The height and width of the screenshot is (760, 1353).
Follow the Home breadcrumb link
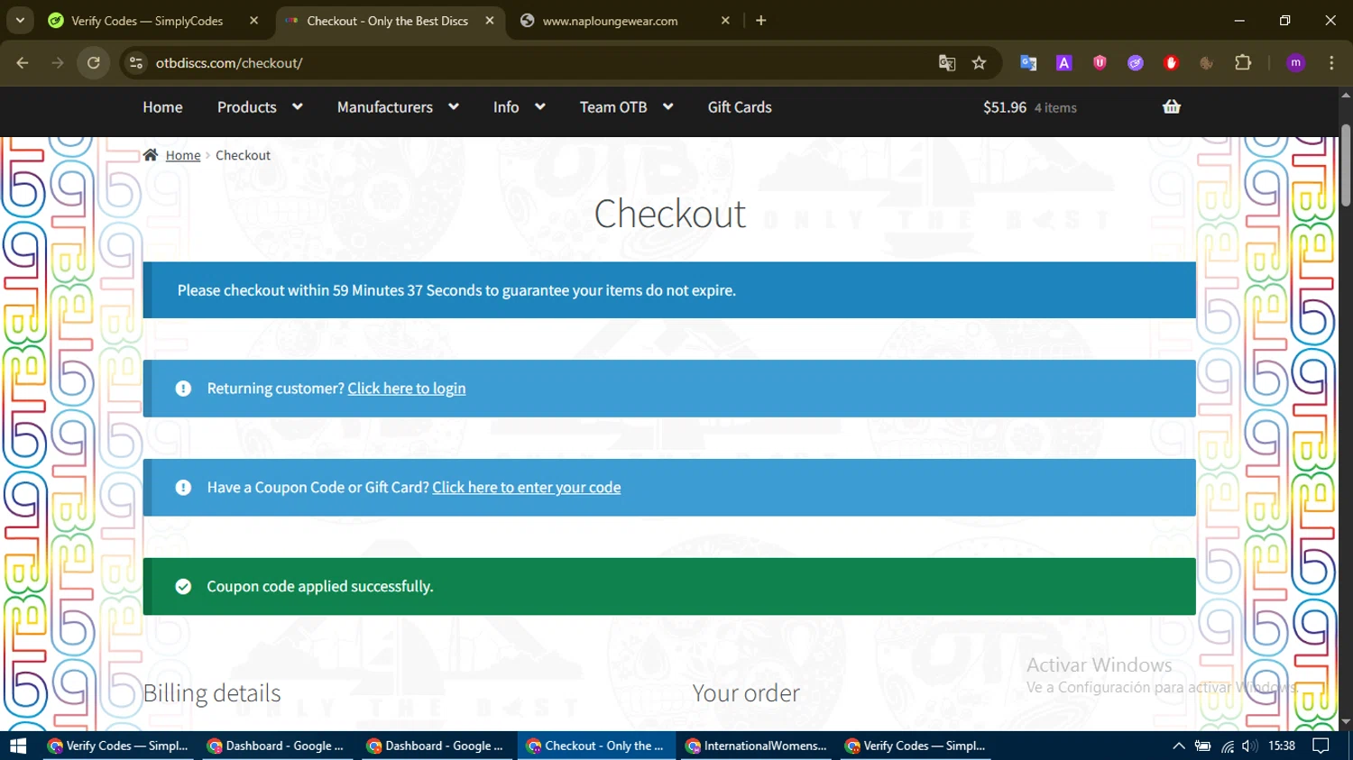(x=183, y=155)
